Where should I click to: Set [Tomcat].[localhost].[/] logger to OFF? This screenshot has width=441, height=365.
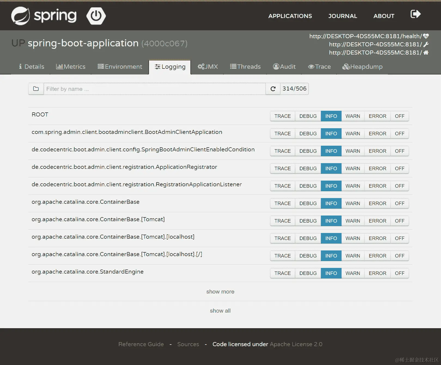click(x=400, y=256)
